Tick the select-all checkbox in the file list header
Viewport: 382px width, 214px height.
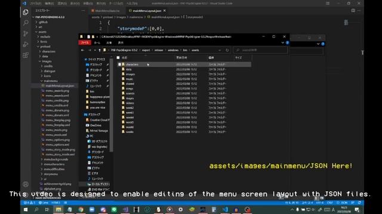tap(118, 58)
